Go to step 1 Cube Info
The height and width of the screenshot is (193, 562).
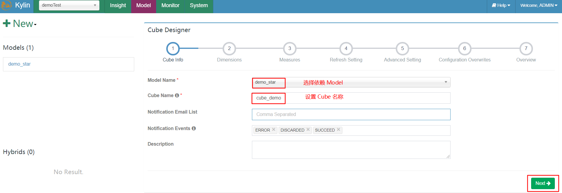(x=173, y=49)
